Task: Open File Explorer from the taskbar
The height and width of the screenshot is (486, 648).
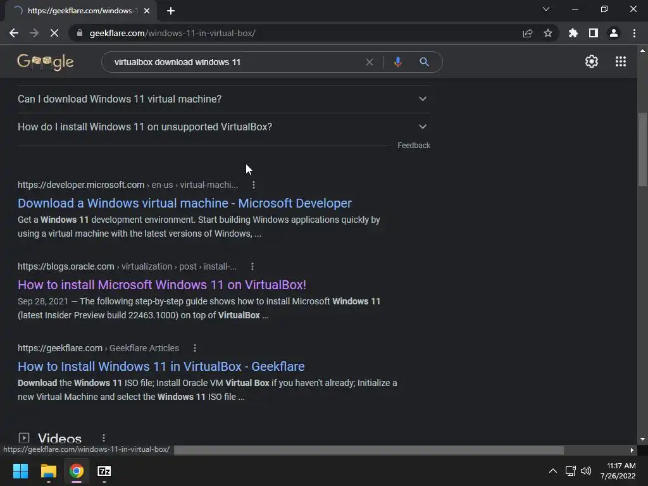Action: point(48,471)
